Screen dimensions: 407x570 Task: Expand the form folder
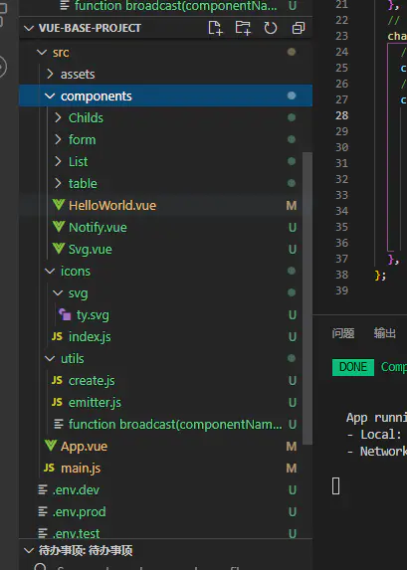click(x=58, y=139)
